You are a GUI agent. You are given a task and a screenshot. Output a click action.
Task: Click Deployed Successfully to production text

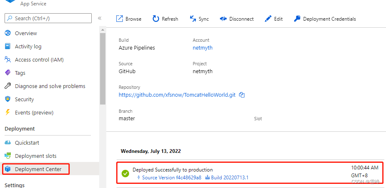coord(173,170)
